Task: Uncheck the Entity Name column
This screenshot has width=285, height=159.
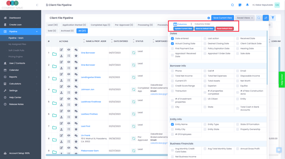Action: pyautogui.click(x=172, y=125)
